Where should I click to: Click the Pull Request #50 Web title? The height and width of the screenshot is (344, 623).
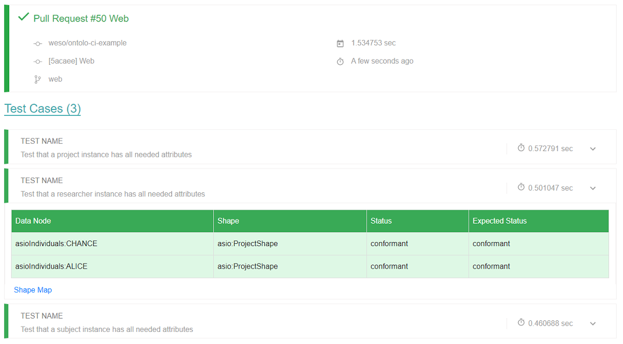click(x=81, y=19)
